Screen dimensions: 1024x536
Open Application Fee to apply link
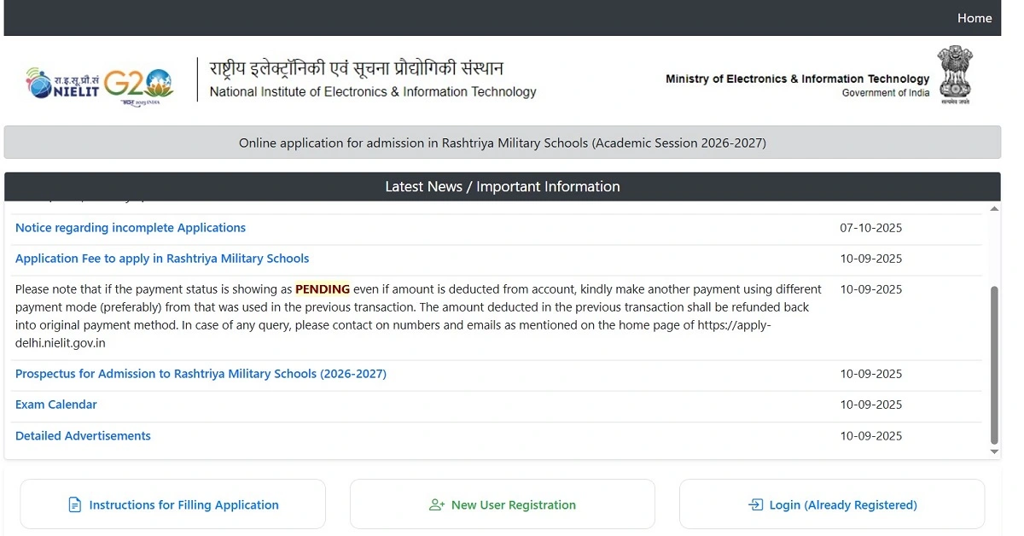coord(162,258)
